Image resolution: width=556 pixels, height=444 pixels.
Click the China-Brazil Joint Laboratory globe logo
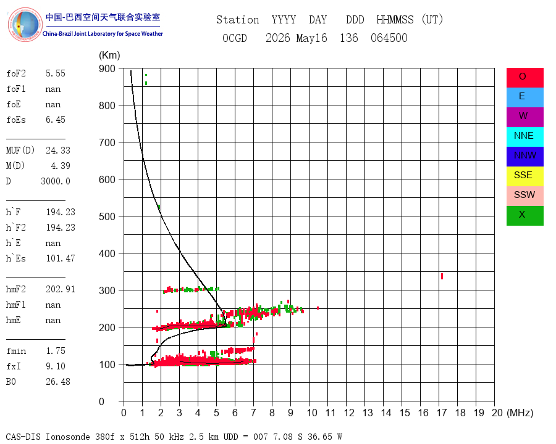click(x=25, y=25)
